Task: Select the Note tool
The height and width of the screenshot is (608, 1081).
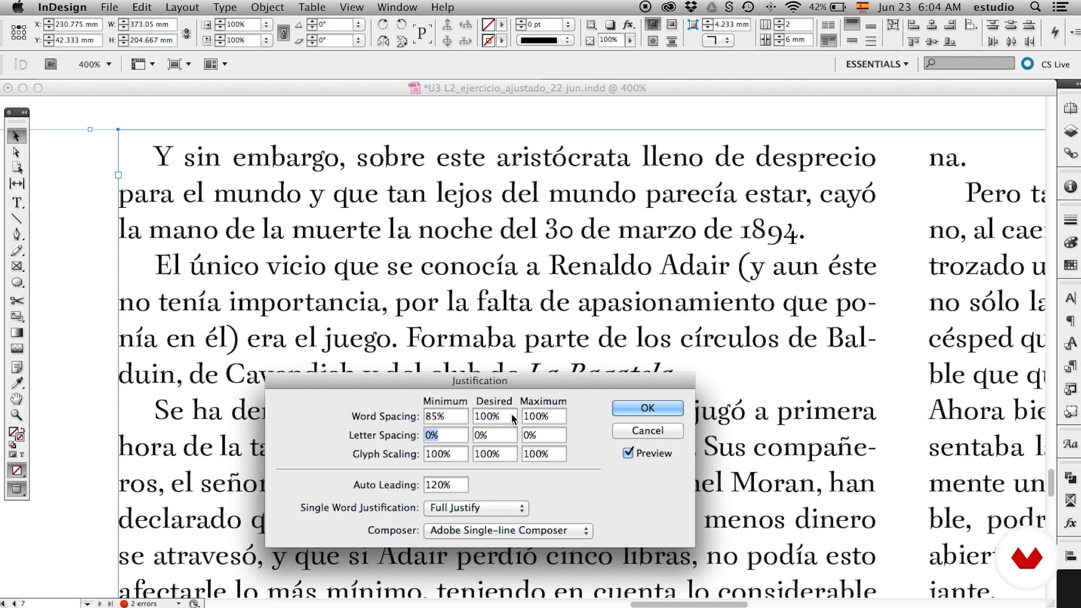Action: (x=17, y=367)
